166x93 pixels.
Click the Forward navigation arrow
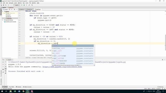coord(11,5)
